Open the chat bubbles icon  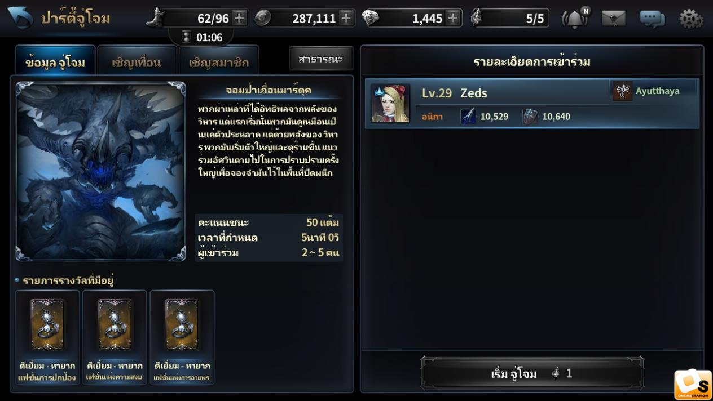click(652, 19)
